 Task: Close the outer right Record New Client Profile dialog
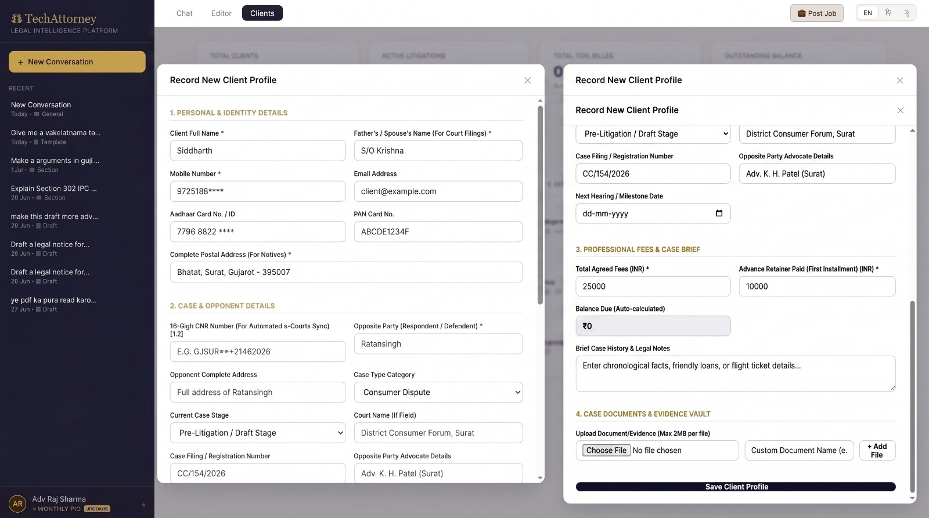click(x=899, y=81)
